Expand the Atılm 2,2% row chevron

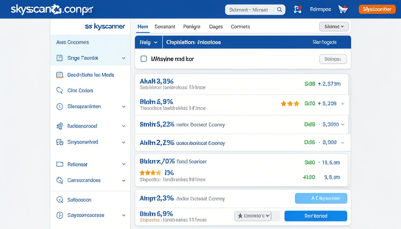coord(343,143)
